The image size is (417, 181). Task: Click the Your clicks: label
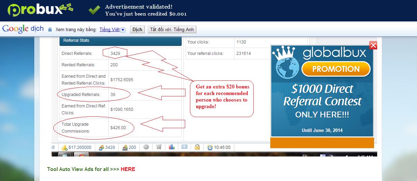coord(198,42)
